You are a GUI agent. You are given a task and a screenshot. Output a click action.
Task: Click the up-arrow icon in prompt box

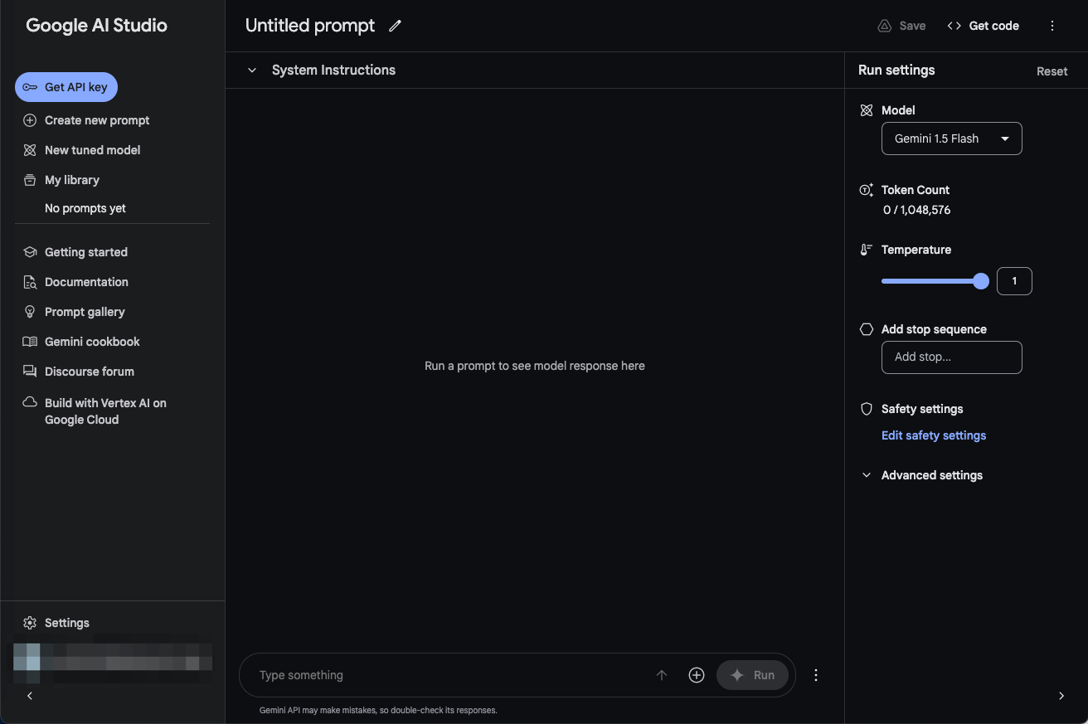pos(662,675)
